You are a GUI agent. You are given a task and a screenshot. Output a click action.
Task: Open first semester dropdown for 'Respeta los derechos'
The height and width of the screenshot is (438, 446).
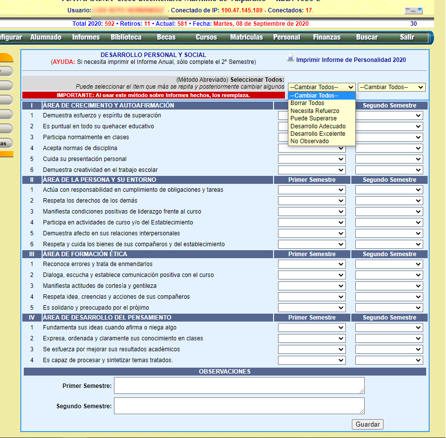(312, 201)
